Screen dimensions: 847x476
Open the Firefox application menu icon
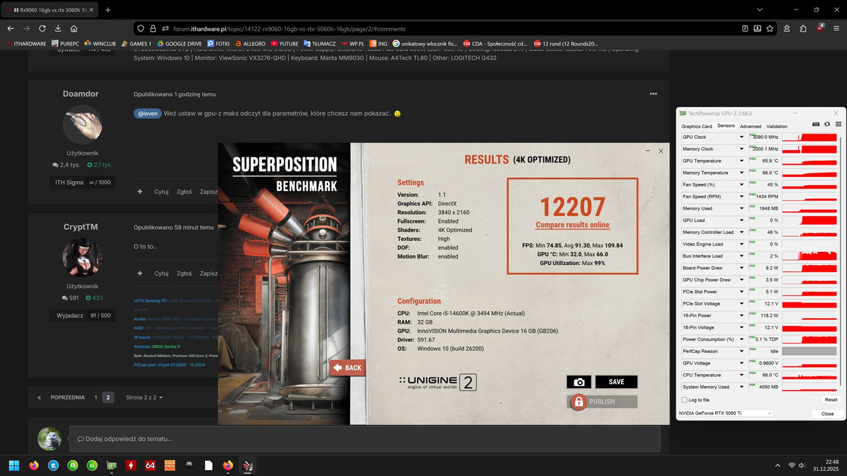[836, 28]
